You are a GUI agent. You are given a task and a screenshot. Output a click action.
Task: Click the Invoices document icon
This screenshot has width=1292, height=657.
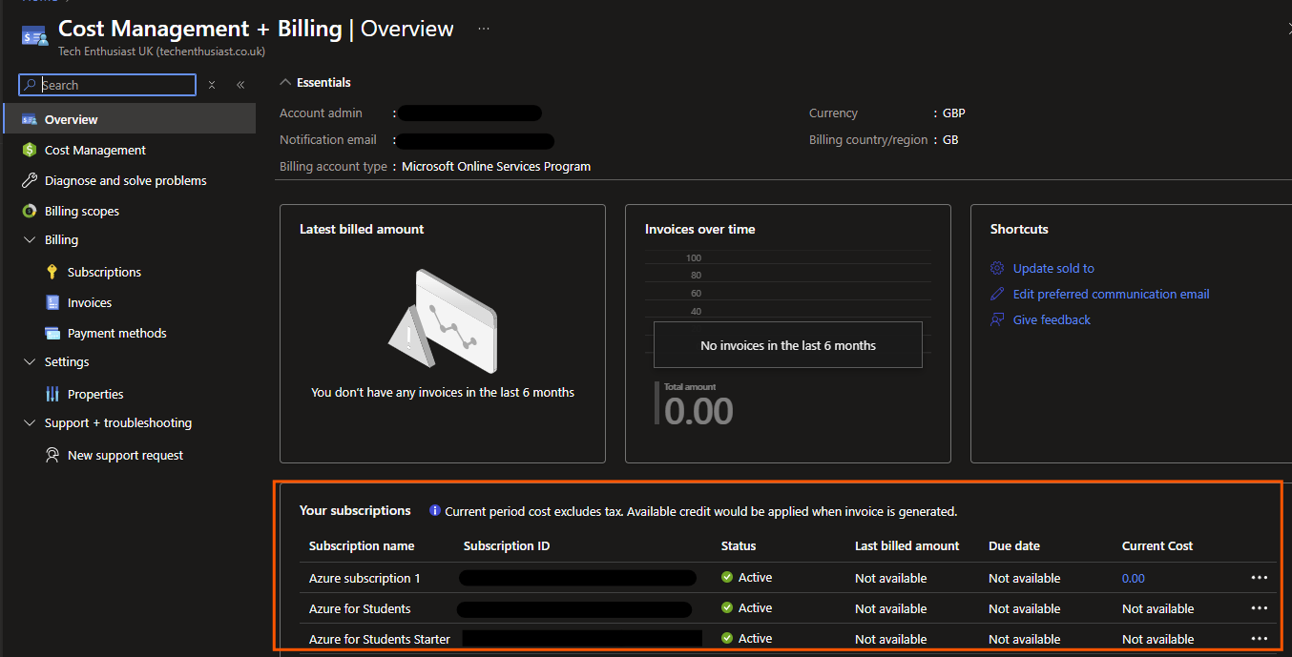click(52, 302)
